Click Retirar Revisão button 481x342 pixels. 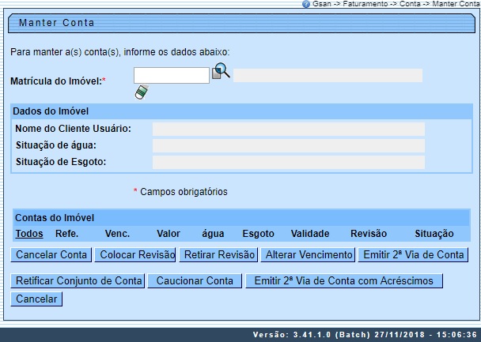pos(218,255)
